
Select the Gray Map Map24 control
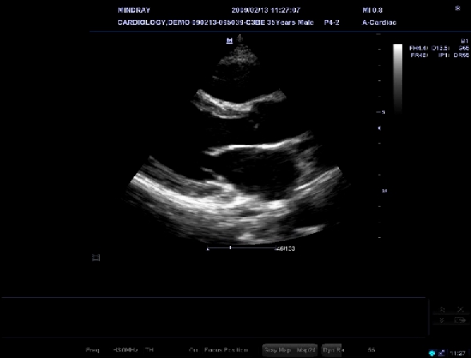pyautogui.click(x=289, y=350)
